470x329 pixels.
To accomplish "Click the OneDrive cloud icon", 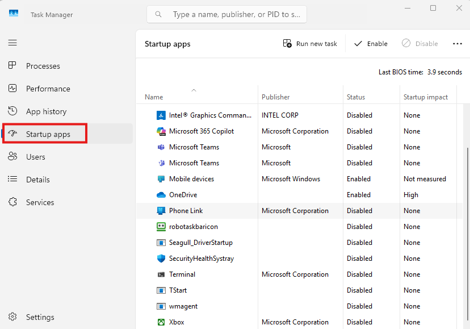I will 161,195.
